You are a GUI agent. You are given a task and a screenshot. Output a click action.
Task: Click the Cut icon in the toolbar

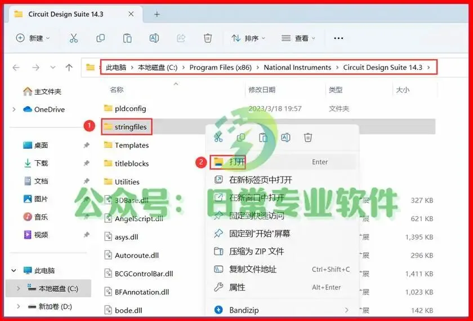pyautogui.click(x=74, y=38)
